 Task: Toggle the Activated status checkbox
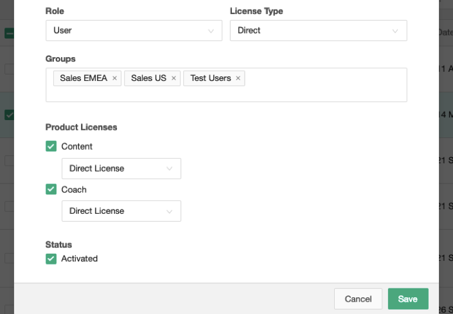pos(51,259)
